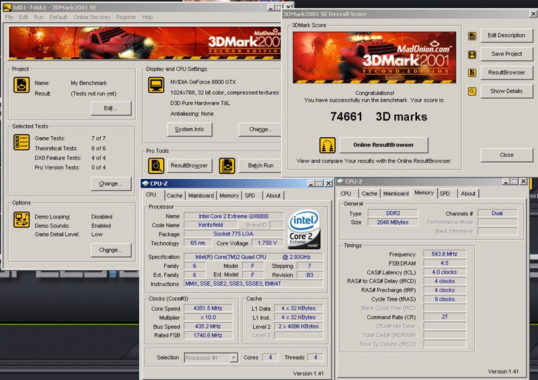The width and height of the screenshot is (538, 380).
Task: Click magnifier icon beside Show Details
Action: point(472,91)
